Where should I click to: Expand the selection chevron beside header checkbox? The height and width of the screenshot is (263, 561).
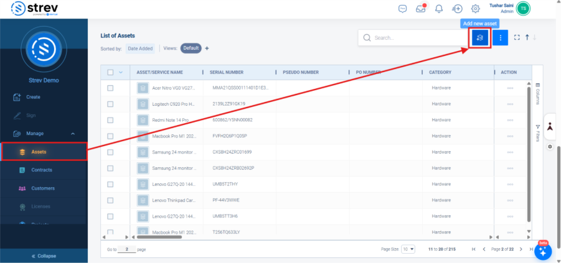(x=120, y=72)
